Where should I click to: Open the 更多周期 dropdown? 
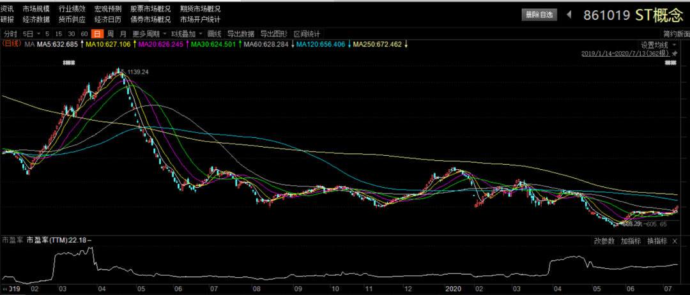(x=148, y=34)
